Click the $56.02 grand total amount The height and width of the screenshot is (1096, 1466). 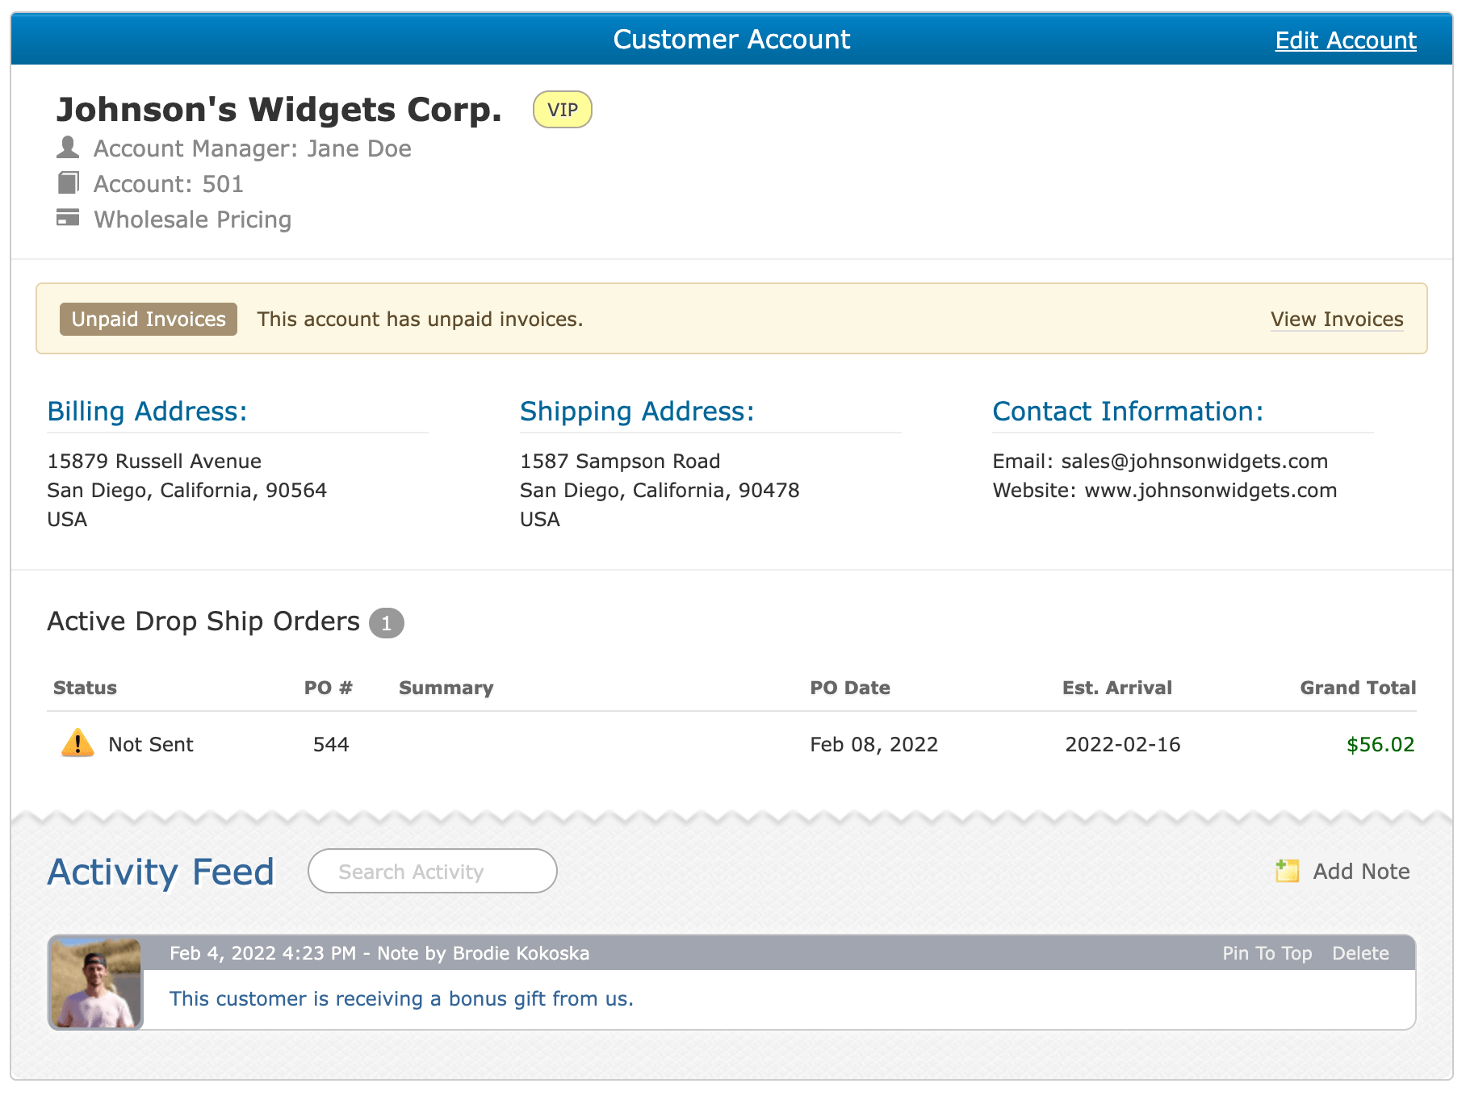coord(1380,744)
